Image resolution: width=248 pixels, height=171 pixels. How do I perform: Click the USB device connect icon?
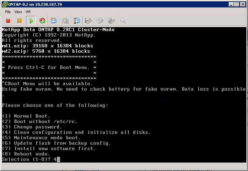[111, 21]
